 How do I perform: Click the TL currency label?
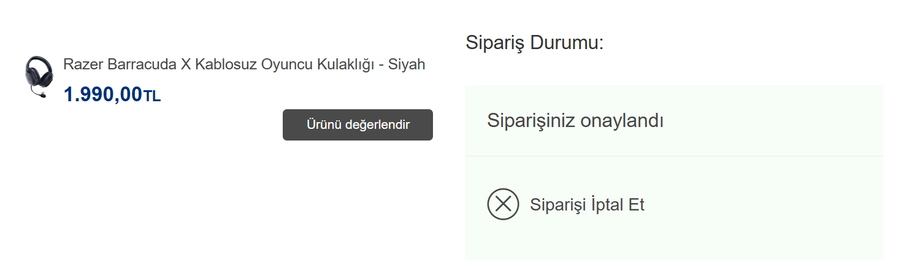[152, 96]
